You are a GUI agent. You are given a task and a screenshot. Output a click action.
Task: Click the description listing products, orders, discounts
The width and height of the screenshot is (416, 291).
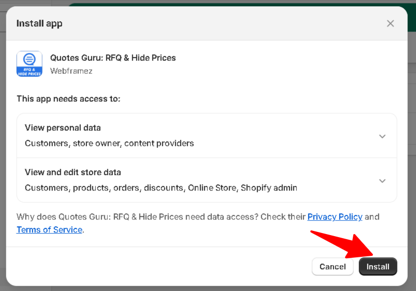161,187
